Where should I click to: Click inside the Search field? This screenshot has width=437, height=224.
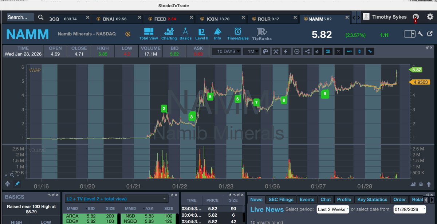tap(20, 17)
